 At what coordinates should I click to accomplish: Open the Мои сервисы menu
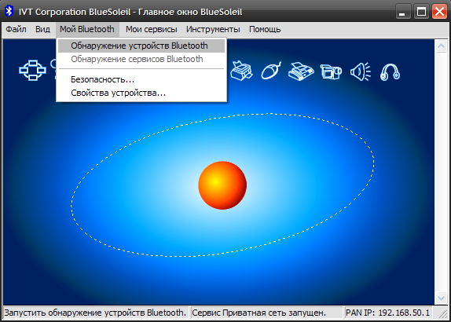(x=152, y=29)
